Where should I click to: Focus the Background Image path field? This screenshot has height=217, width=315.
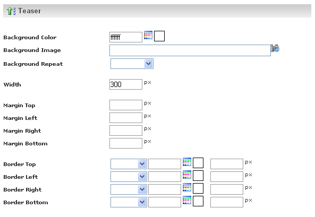[190, 50]
